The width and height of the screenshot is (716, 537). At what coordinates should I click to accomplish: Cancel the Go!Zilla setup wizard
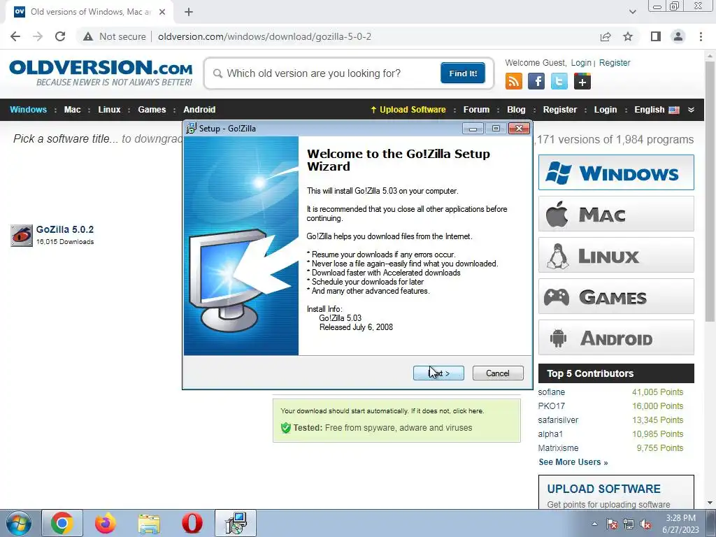(x=498, y=373)
